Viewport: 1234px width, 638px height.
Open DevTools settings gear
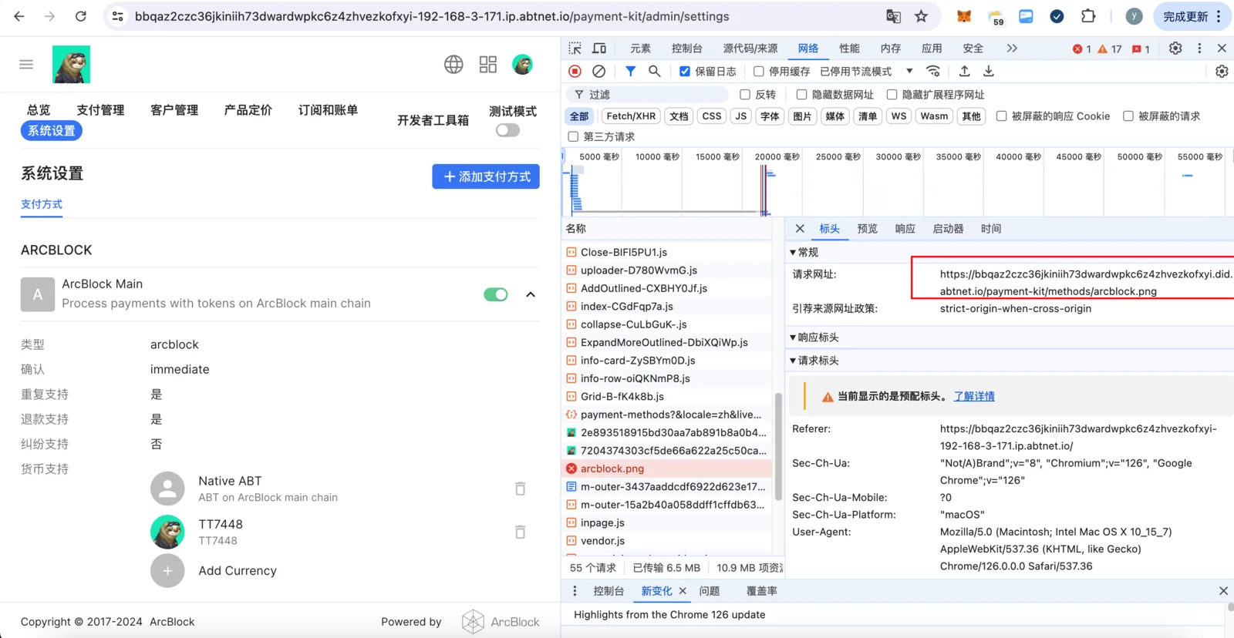pyautogui.click(x=1175, y=49)
